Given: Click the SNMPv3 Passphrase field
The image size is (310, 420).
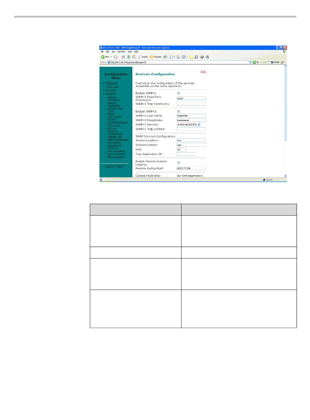Looking at the screenshot, I should coord(191,120).
